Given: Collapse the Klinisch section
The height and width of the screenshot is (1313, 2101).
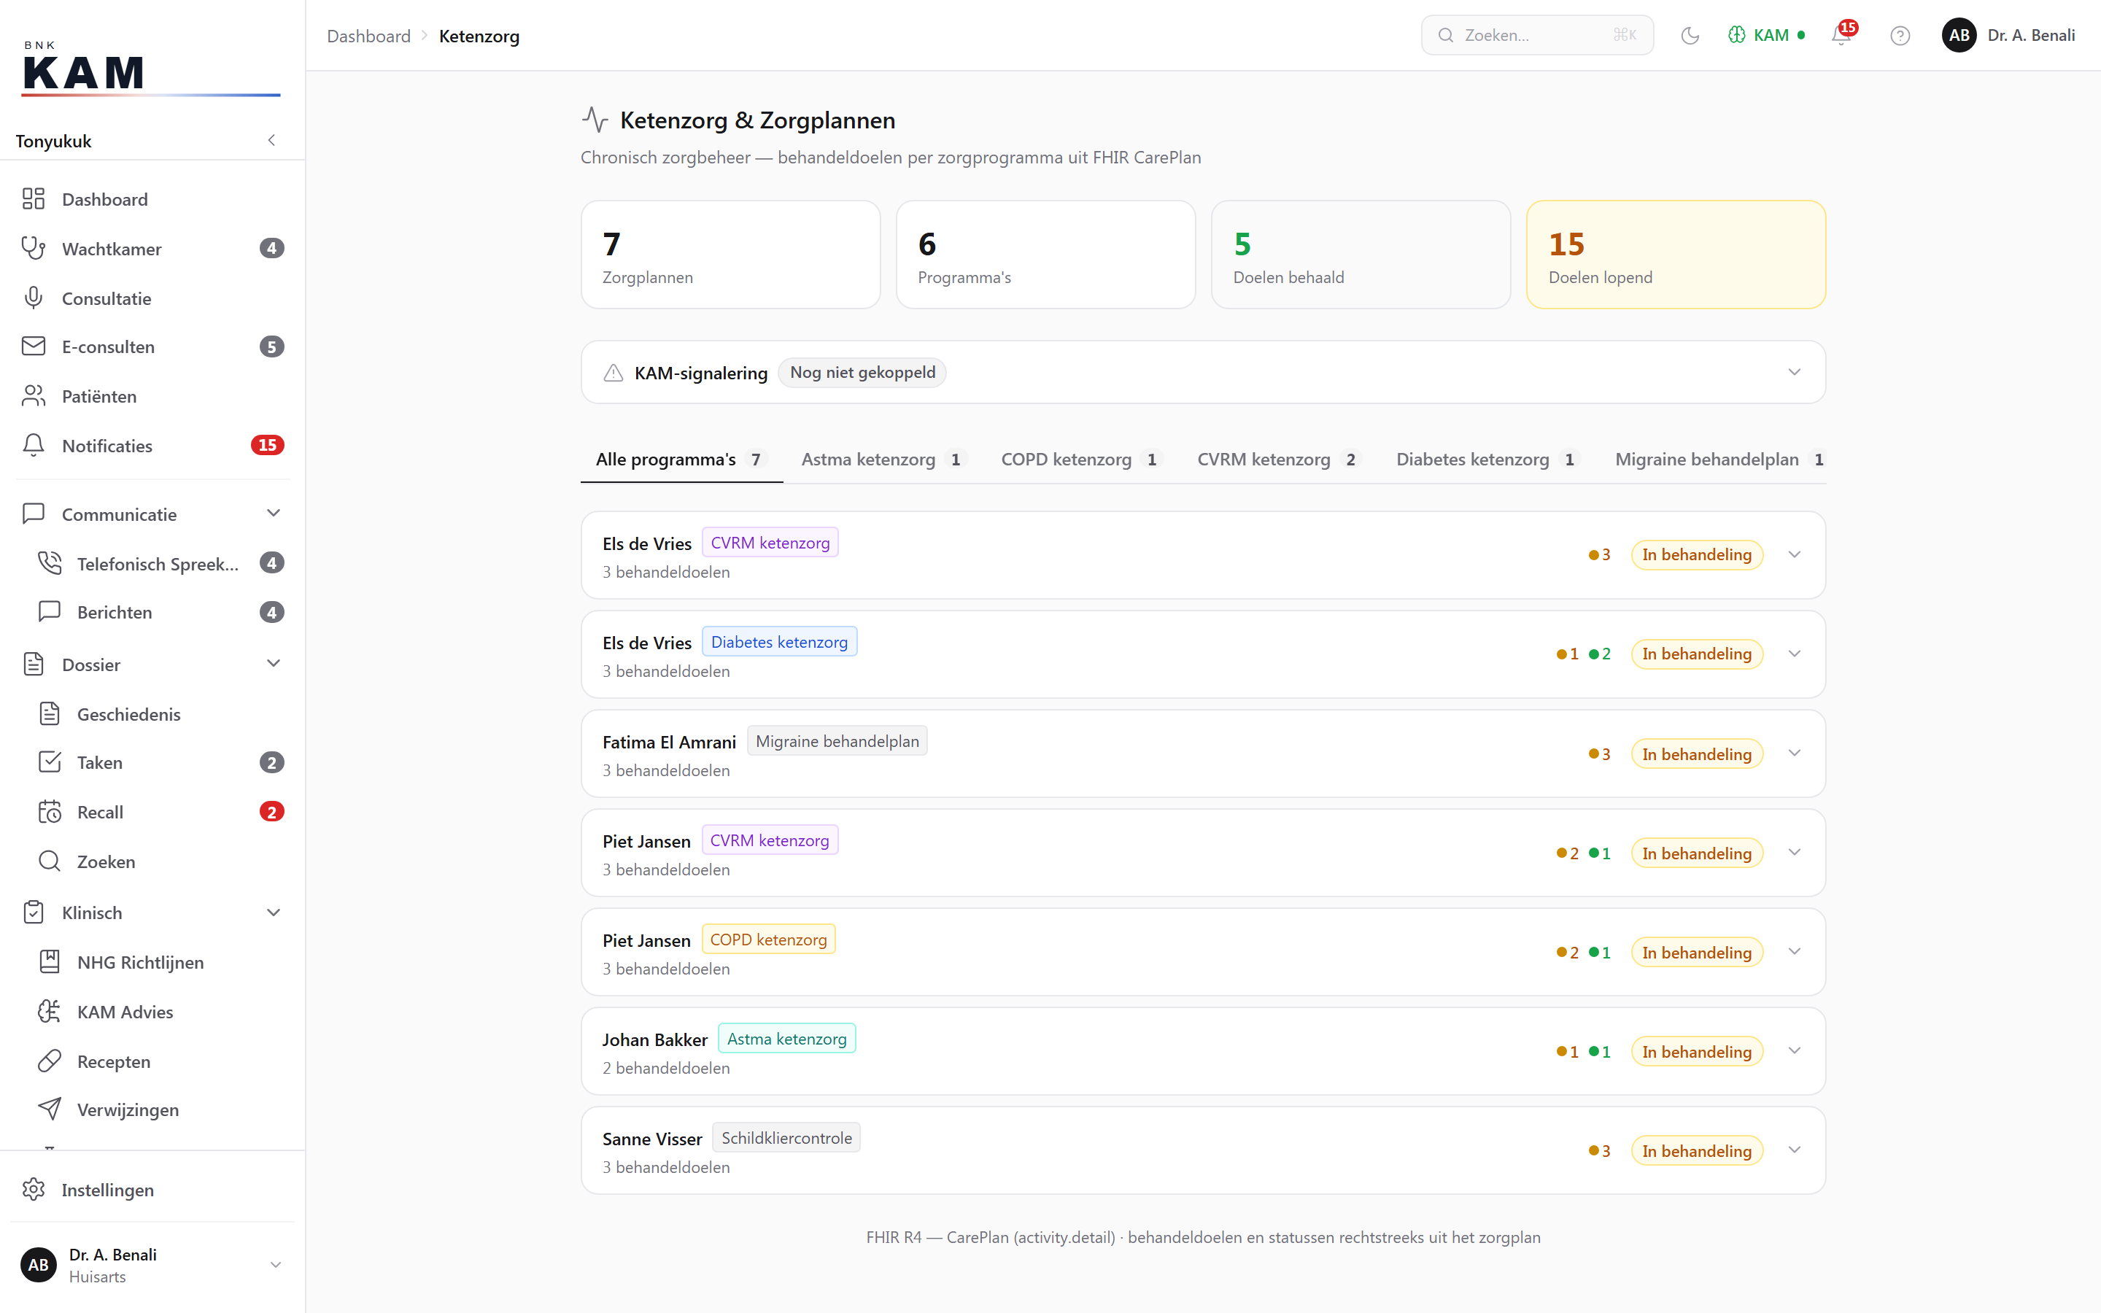Looking at the screenshot, I should point(152,913).
